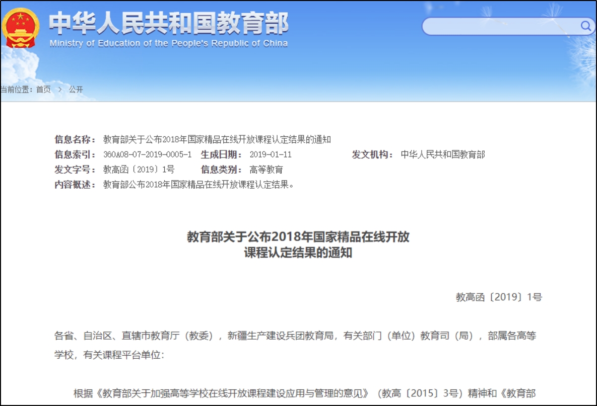Click the magnifier search icon
Image resolution: width=597 pixels, height=406 pixels.
[585, 26]
